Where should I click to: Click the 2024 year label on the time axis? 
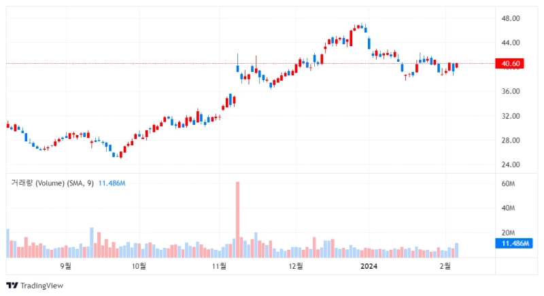(369, 266)
